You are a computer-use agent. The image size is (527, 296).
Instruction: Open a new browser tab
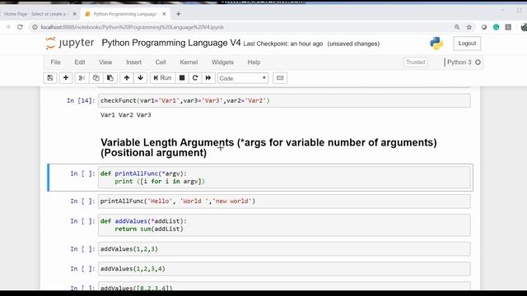(x=179, y=14)
